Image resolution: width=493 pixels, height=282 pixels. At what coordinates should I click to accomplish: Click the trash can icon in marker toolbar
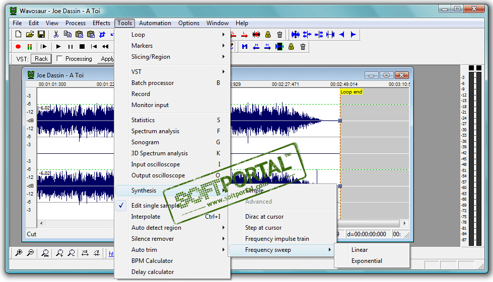point(303,47)
